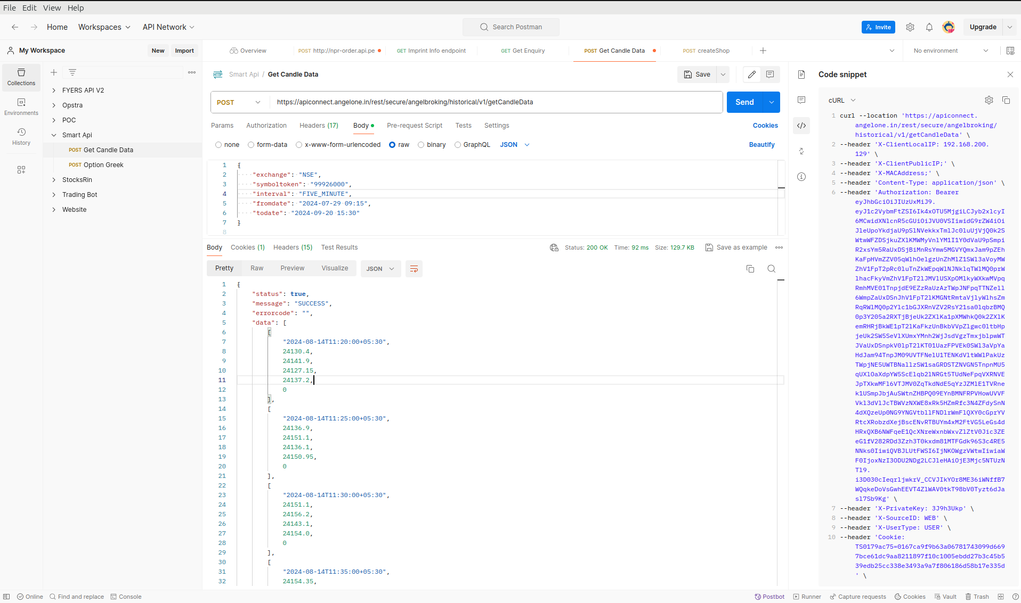Open the Pre-request Script tab

(x=415, y=126)
